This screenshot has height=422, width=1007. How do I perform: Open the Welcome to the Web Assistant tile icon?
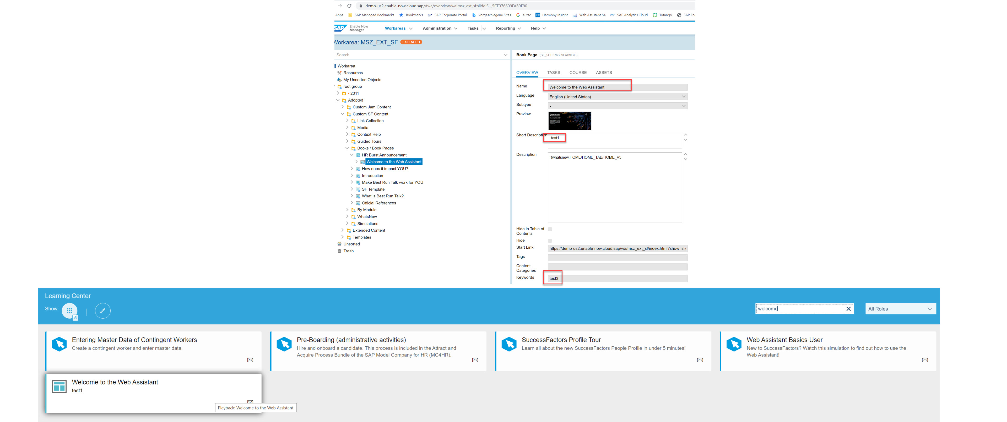pos(59,386)
